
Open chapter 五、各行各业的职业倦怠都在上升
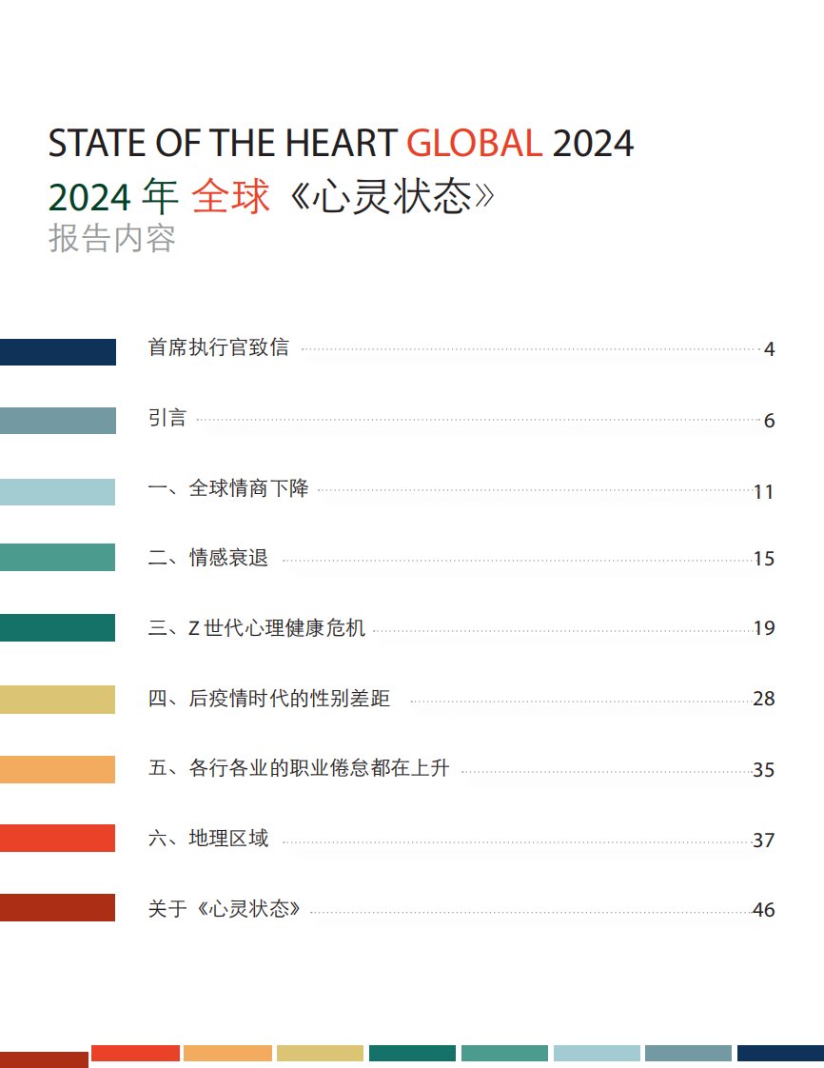(x=298, y=769)
